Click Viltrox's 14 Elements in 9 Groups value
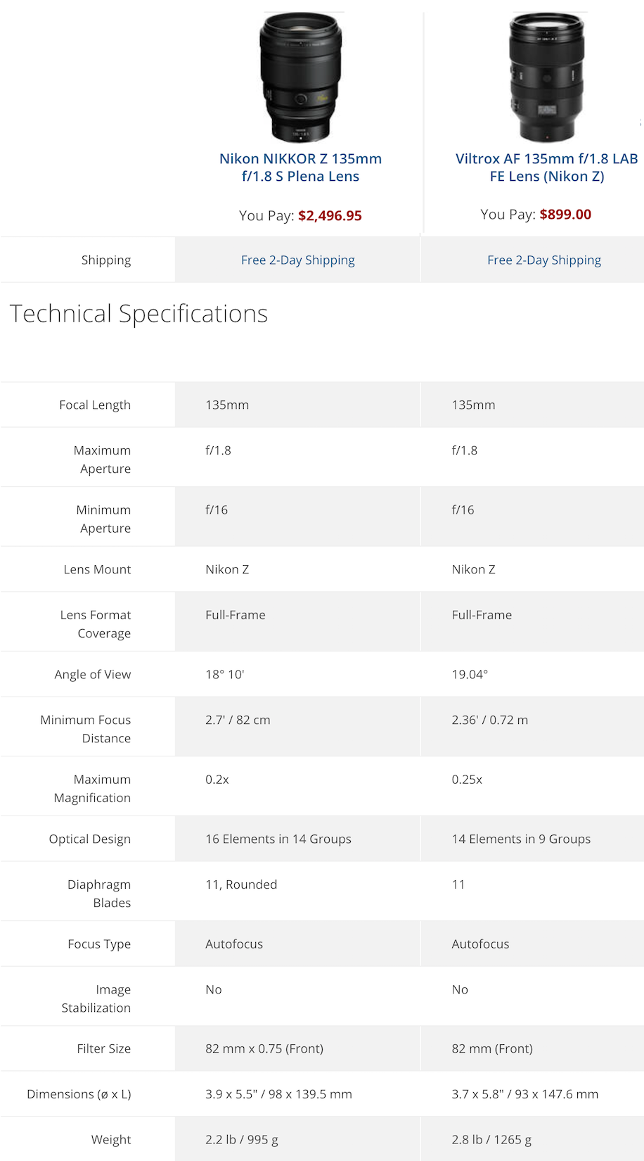 (521, 839)
